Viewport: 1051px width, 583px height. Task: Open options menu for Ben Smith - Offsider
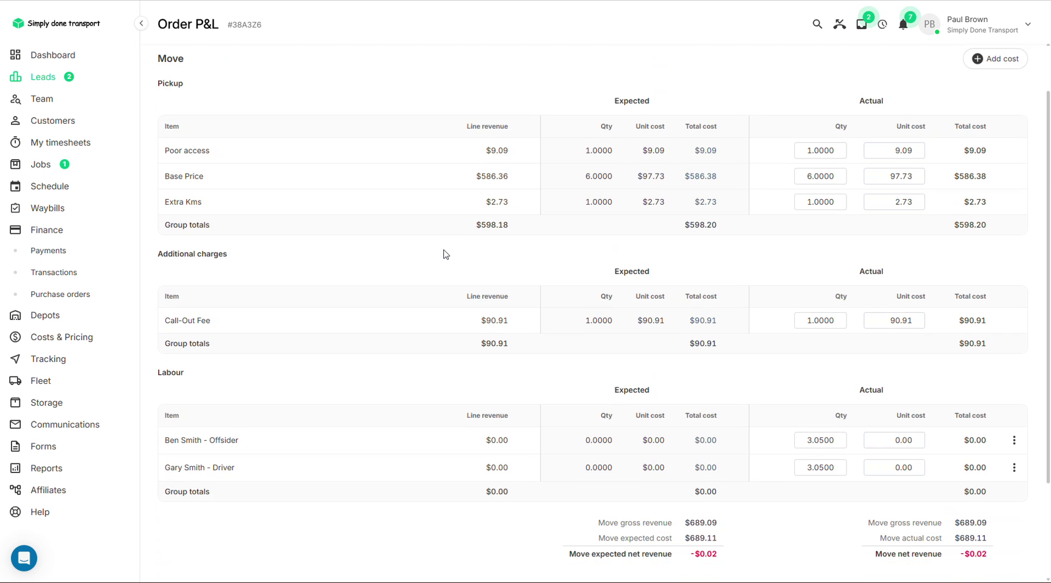tap(1014, 440)
